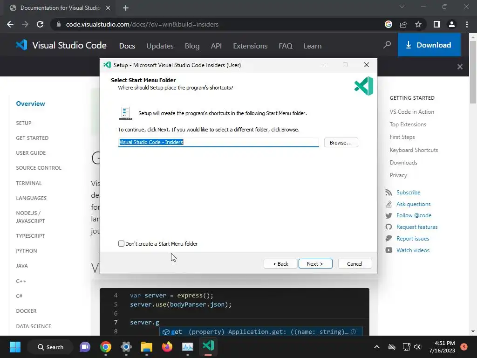
Task: Click the Windows Start button
Action: [15, 347]
